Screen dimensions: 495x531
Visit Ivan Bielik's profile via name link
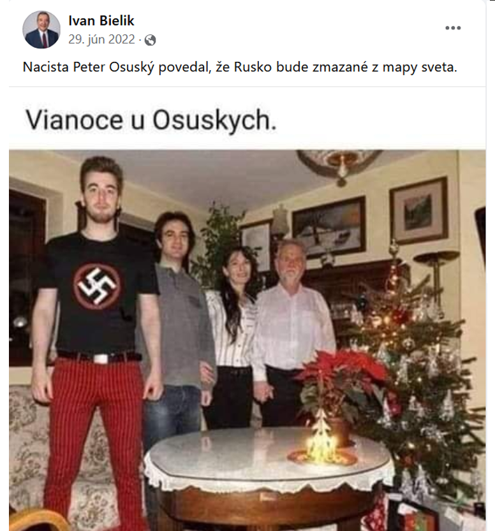(101, 20)
